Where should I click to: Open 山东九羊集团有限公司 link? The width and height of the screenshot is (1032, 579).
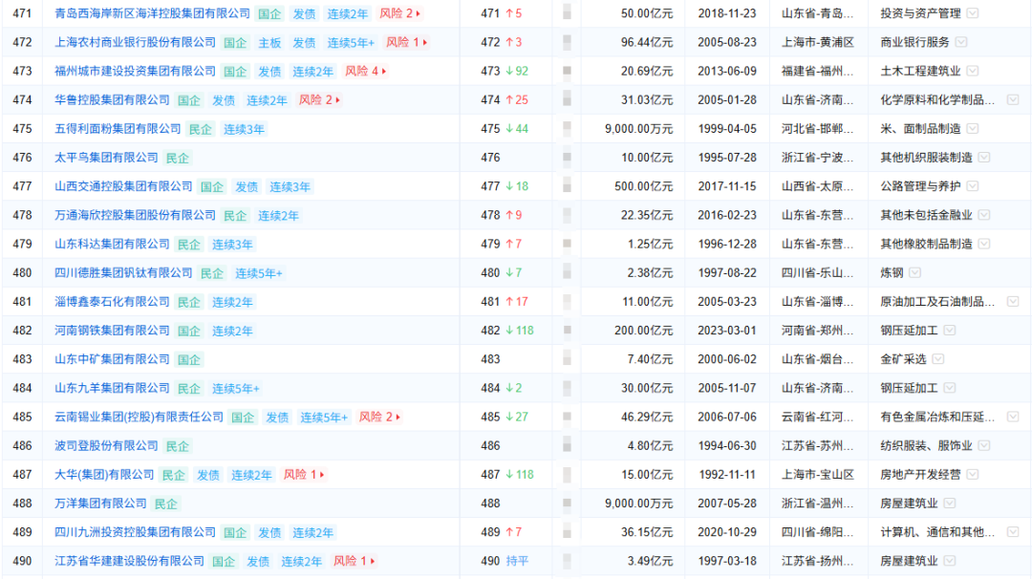point(112,388)
